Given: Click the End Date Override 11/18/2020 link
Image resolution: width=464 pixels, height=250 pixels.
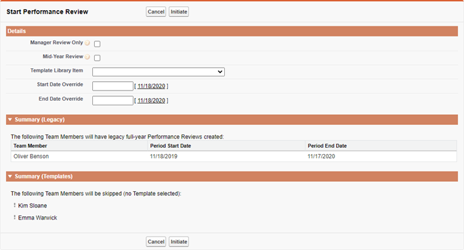Looking at the screenshot, I should coord(151,101).
